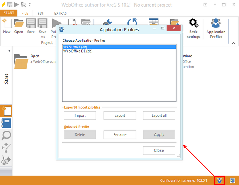Click the save icon in quick access toolbar
The width and height of the screenshot is (239, 185).
(10, 5)
